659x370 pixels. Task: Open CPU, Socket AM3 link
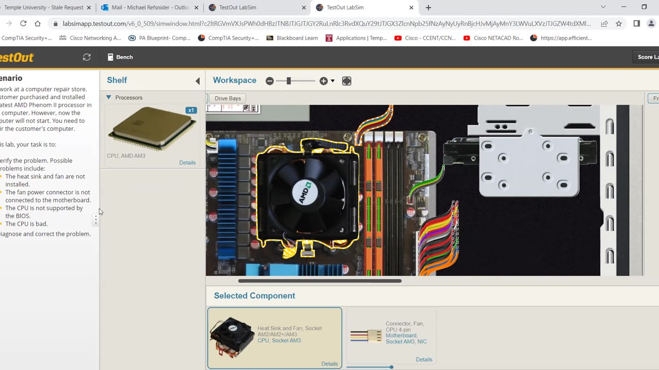click(x=279, y=341)
